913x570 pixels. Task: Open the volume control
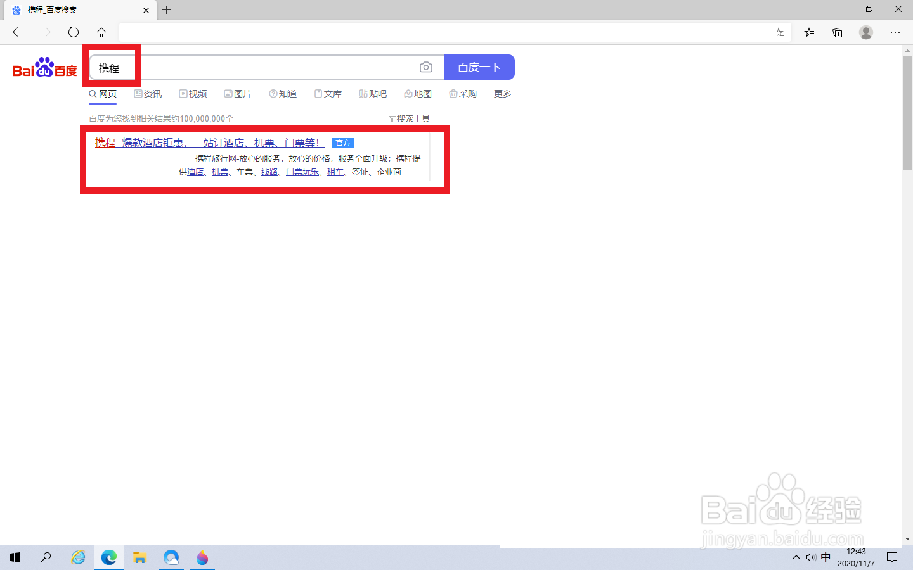pos(811,557)
